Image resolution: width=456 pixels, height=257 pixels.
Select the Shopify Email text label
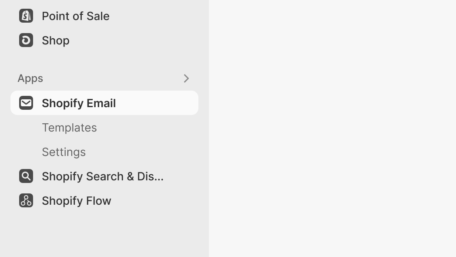pyautogui.click(x=79, y=103)
